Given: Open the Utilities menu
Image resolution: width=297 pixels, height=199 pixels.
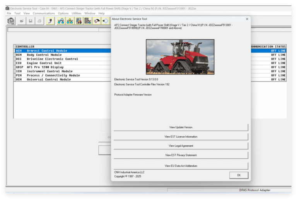Looking at the screenshot, I should tap(76, 13).
